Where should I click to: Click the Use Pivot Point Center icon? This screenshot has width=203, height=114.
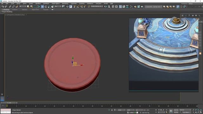pos(63,7)
